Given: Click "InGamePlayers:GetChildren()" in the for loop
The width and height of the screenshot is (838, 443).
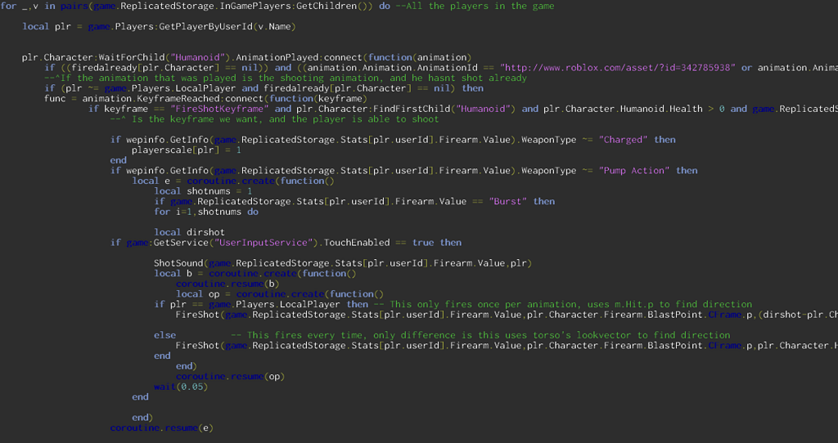Looking at the screenshot, I should 296,6.
